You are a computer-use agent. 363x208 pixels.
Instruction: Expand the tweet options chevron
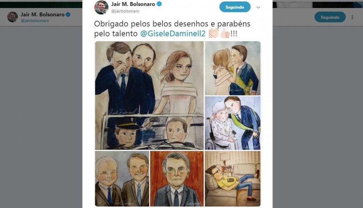tap(258, 7)
